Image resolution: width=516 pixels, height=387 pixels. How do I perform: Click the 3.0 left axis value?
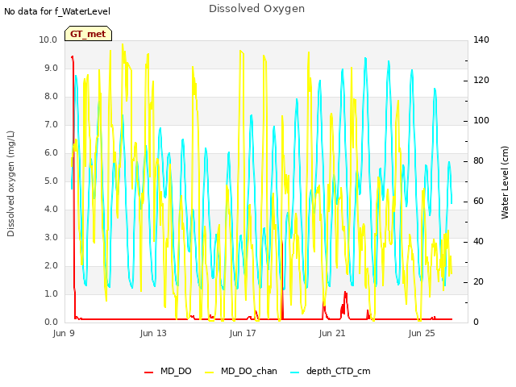51,238
